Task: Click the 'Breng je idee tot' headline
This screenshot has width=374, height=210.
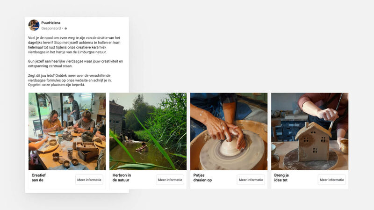Action: 281,178
